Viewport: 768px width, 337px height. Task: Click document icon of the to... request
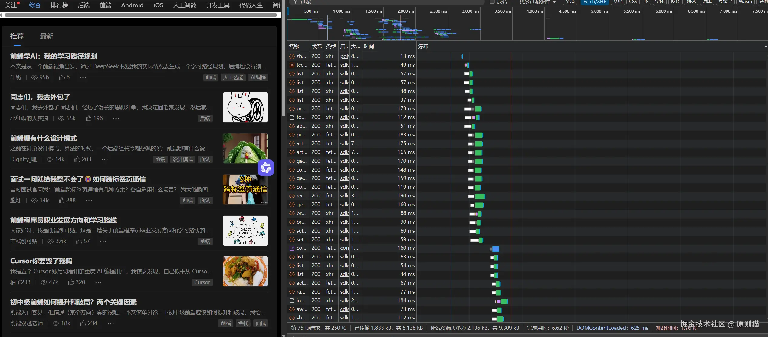292,117
